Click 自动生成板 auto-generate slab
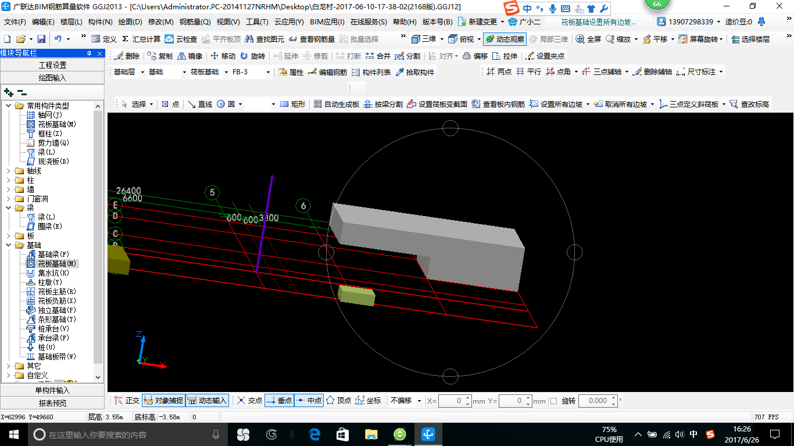This screenshot has height=446, width=794. [x=336, y=104]
